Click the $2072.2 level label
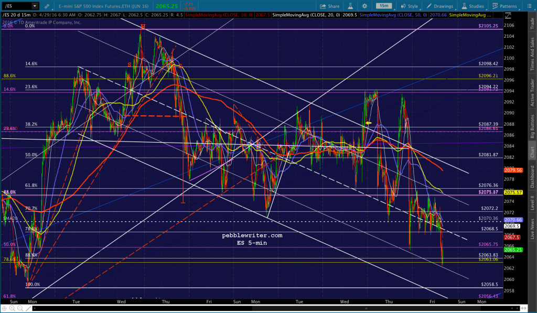The height and width of the screenshot is (313, 537). (489, 208)
